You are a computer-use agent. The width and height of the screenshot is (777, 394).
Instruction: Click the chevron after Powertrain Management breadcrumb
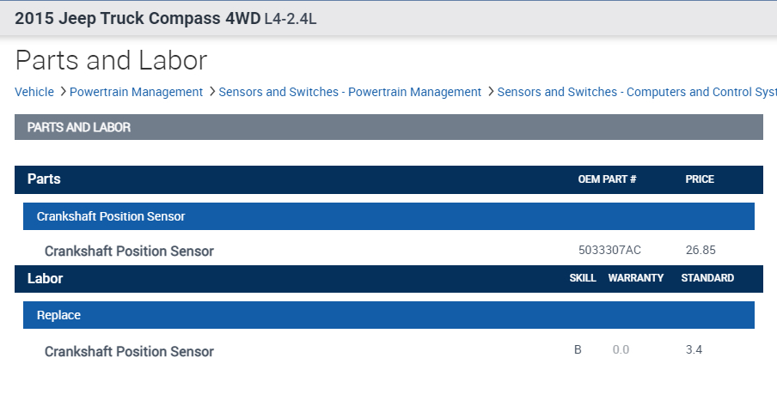211,92
